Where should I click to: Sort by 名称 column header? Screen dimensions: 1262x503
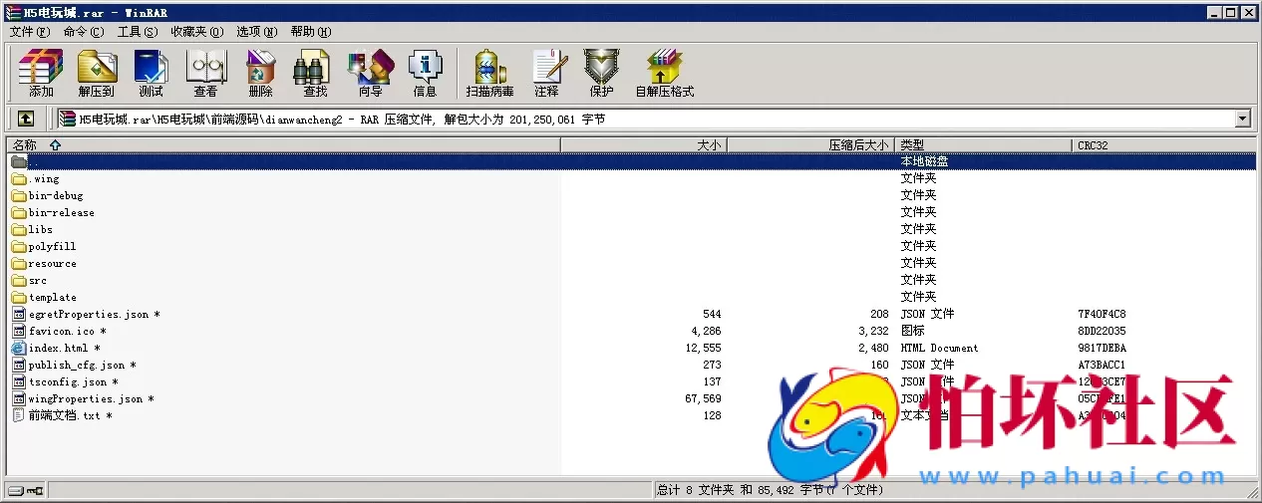point(283,144)
